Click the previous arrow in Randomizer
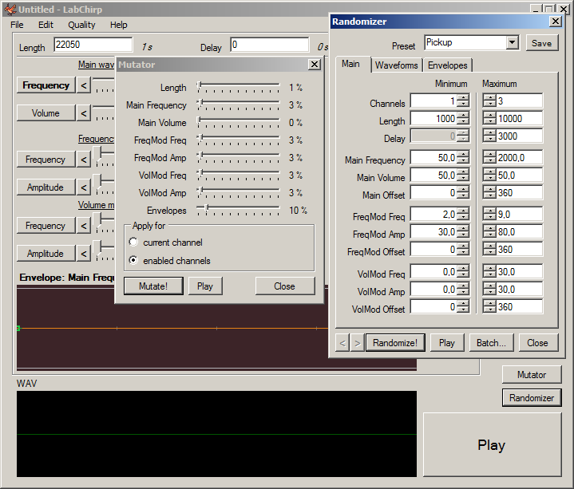574x489 pixels. tap(342, 343)
